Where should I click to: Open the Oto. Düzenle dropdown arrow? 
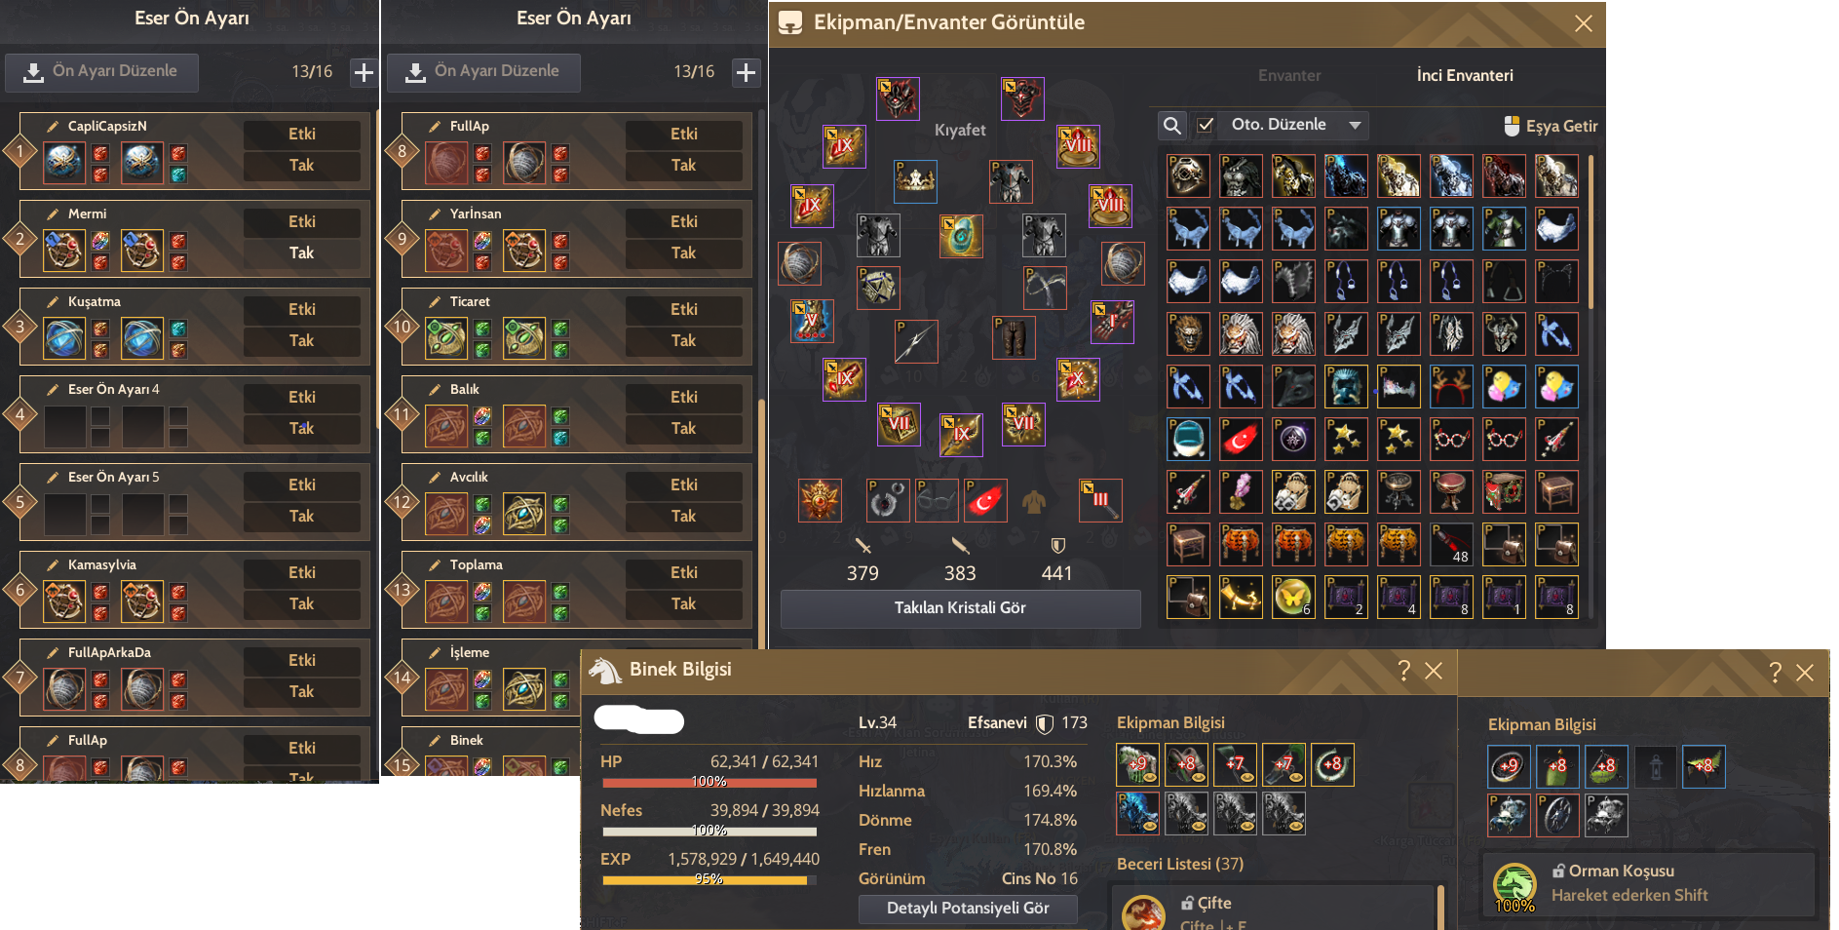[1355, 125]
